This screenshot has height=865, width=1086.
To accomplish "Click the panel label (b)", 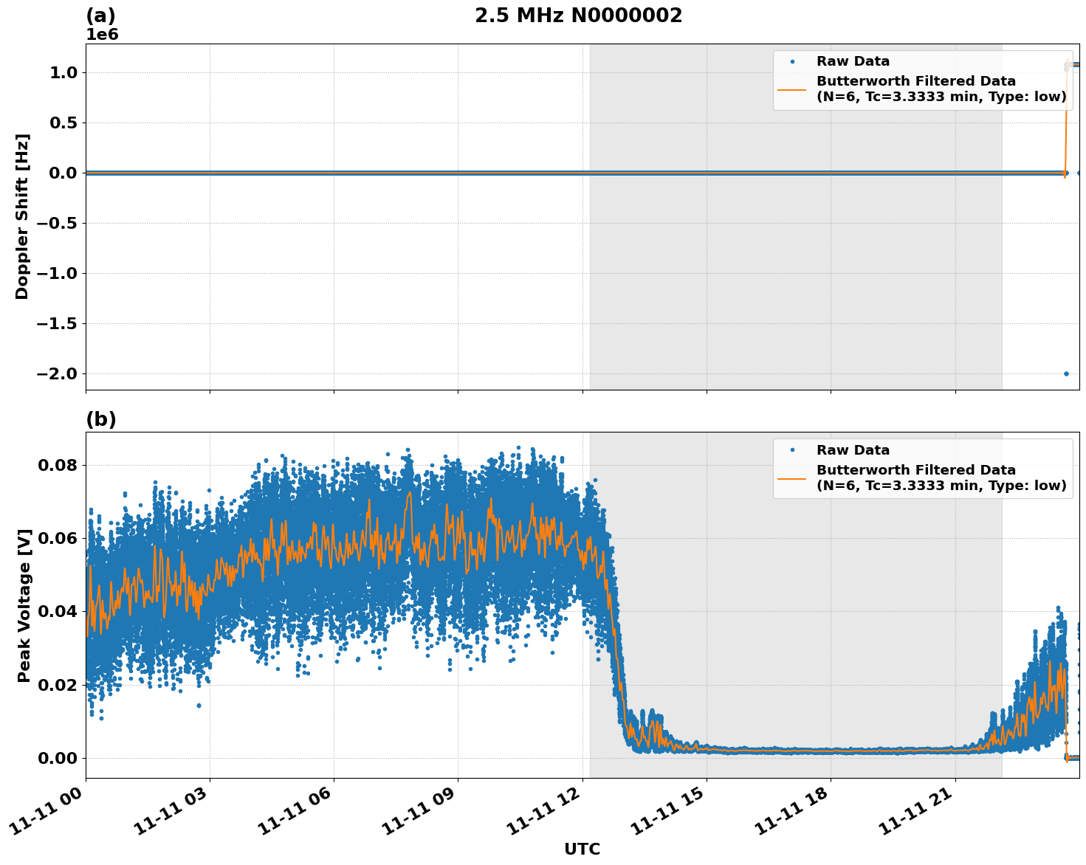I will [x=101, y=418].
